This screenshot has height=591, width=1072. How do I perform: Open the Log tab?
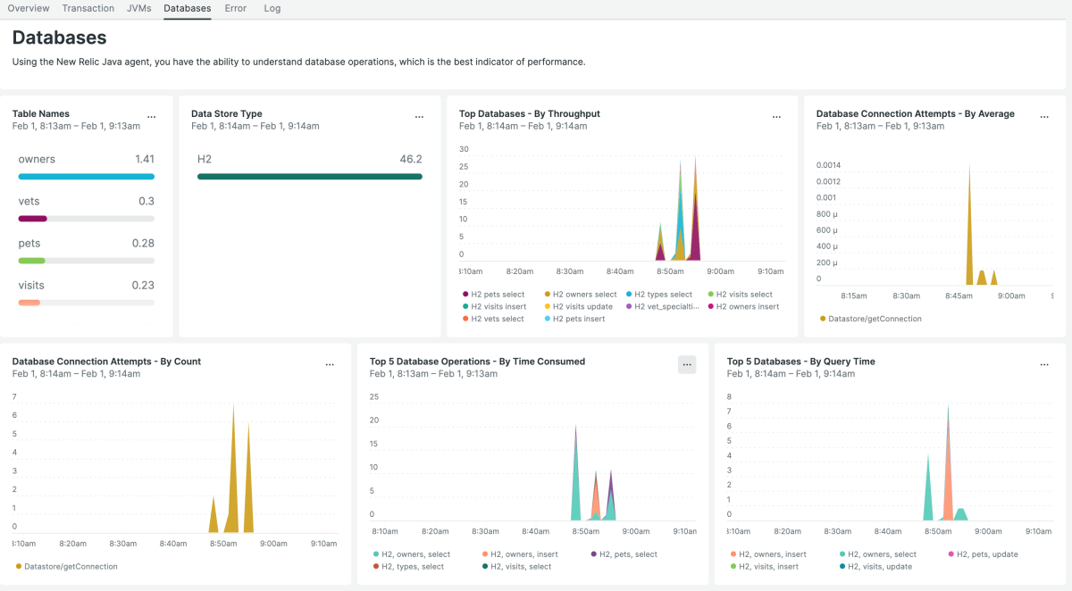click(272, 8)
